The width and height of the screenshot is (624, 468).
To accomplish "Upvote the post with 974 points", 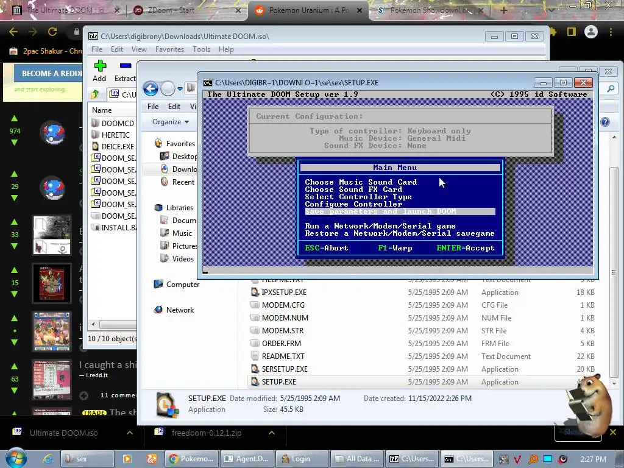I will coord(15,119).
